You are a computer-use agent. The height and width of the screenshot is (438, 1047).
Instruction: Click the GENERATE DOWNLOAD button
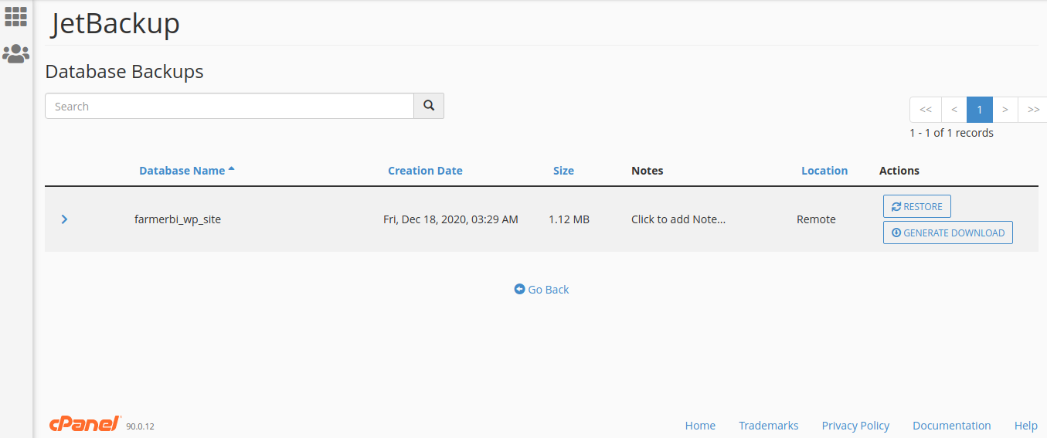948,233
